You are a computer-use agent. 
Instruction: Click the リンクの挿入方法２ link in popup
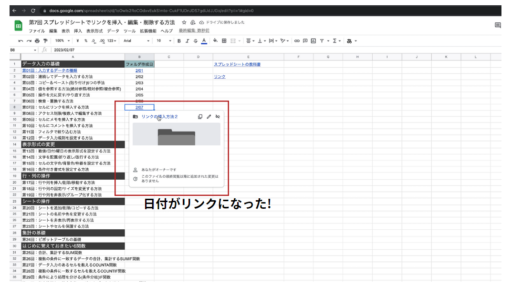tap(159, 116)
